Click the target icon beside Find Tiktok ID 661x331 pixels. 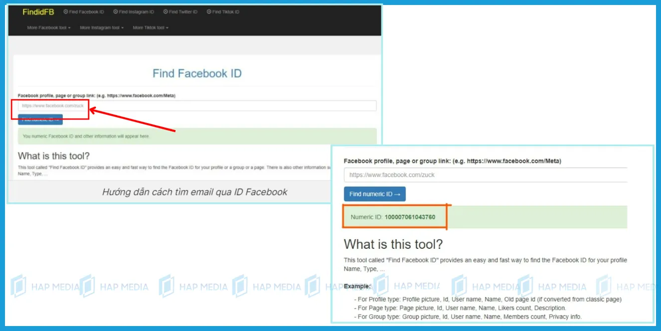[x=209, y=11]
